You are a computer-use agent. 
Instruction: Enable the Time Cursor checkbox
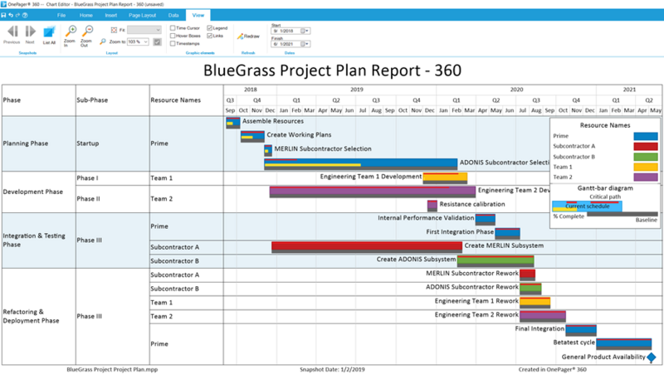click(x=173, y=28)
